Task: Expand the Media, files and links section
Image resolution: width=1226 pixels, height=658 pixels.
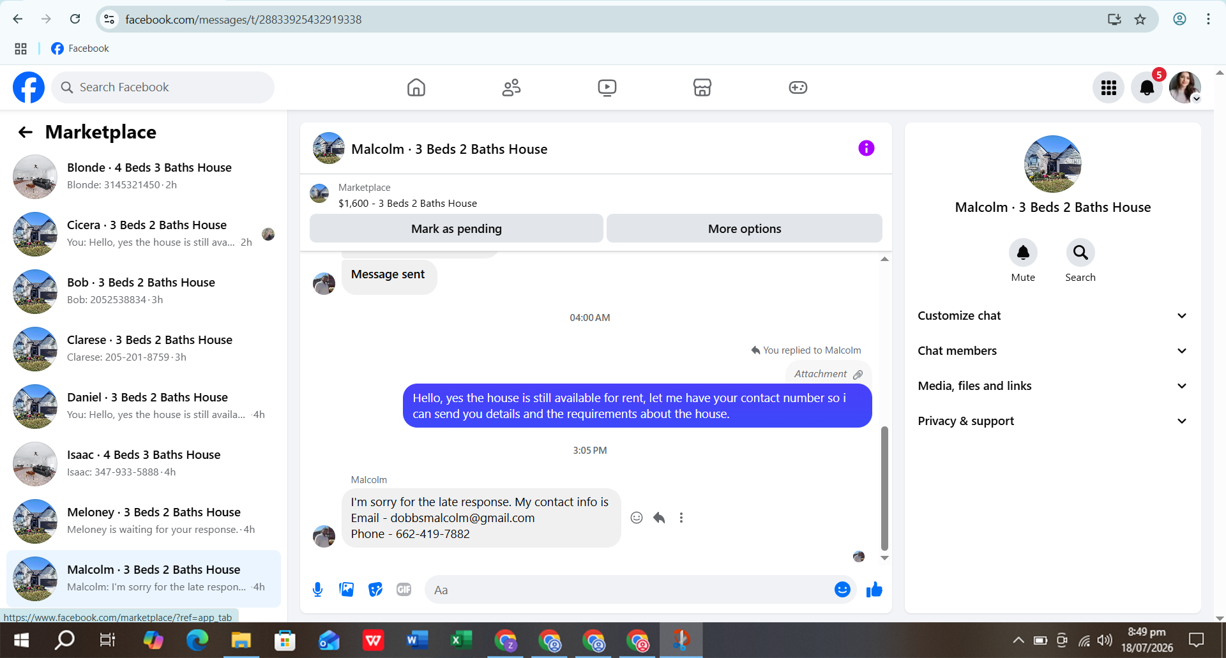Action: tap(1052, 386)
